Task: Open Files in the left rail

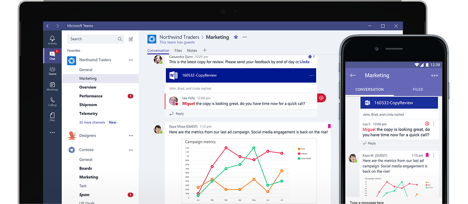Action: click(52, 117)
